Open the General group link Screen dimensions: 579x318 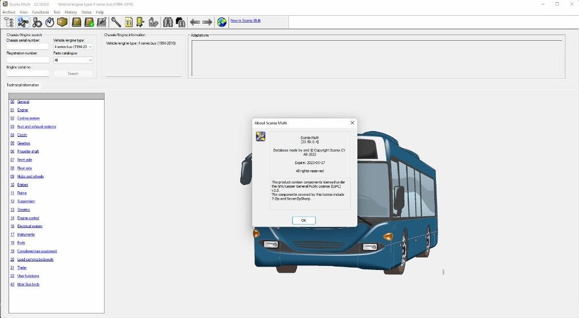click(x=23, y=102)
